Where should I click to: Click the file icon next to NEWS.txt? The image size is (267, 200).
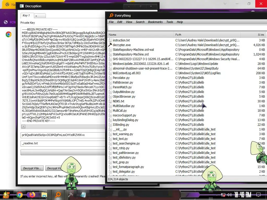tap(110, 101)
